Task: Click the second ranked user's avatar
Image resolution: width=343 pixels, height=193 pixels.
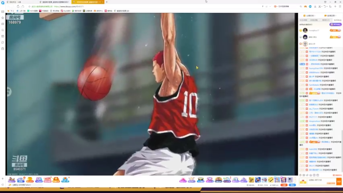Action: (305, 37)
